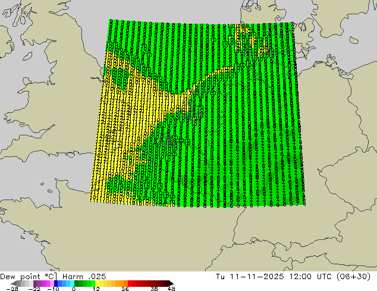Click the 'Dew point °C] Harm .025' title
Image resolution: width=377 pixels, height=291 pixels.
[x=53, y=277]
